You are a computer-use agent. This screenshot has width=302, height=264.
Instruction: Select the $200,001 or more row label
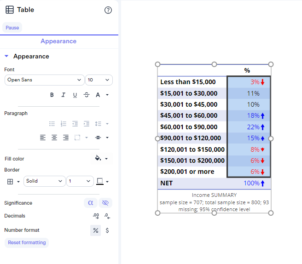click(x=187, y=172)
